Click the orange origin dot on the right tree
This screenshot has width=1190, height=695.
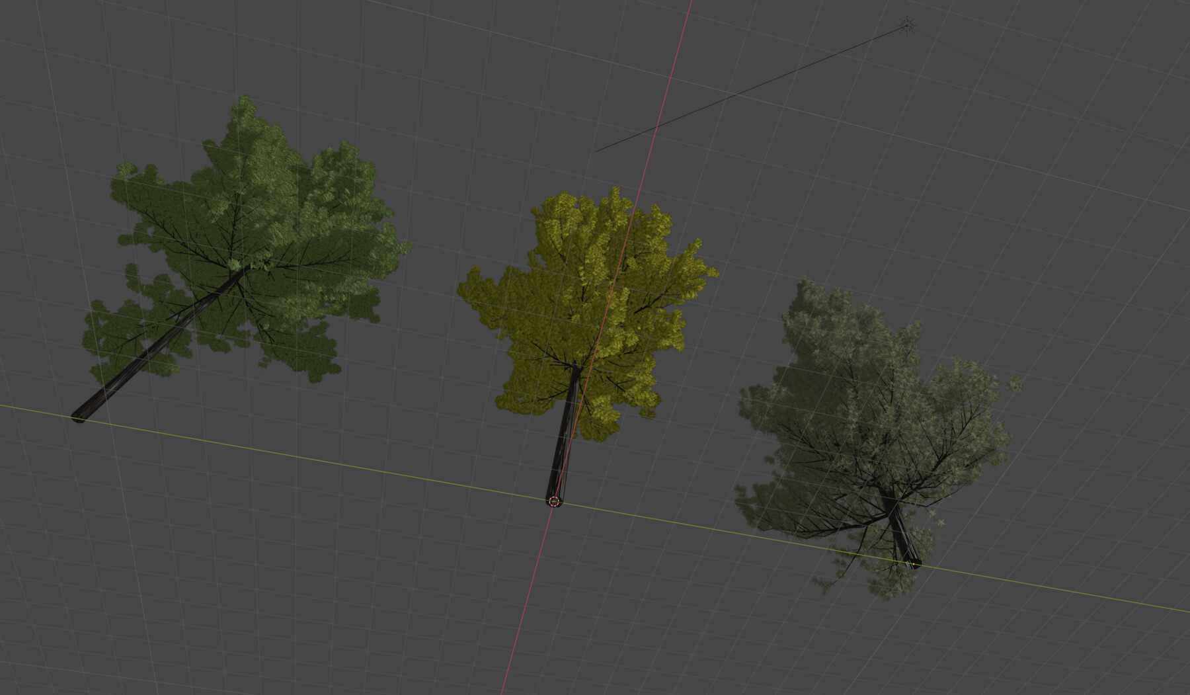(912, 565)
